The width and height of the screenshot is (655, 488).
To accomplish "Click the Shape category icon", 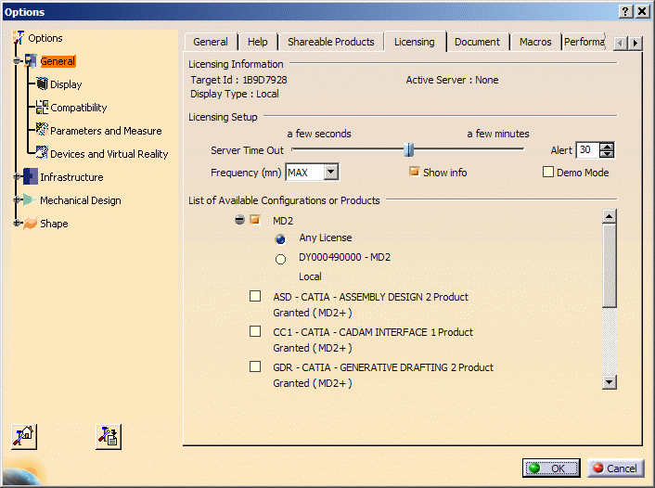I will [31, 223].
